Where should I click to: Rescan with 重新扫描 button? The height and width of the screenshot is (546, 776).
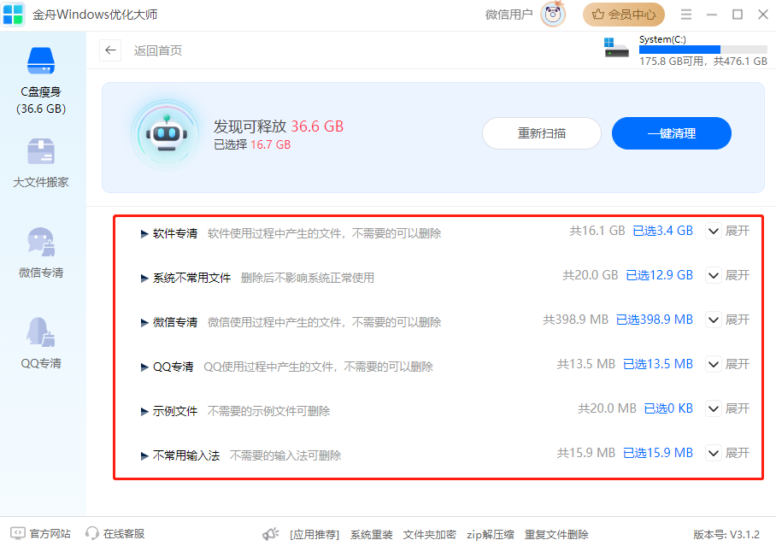click(542, 133)
